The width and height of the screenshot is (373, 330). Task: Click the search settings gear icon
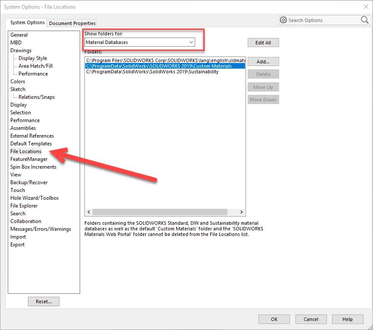click(x=283, y=20)
